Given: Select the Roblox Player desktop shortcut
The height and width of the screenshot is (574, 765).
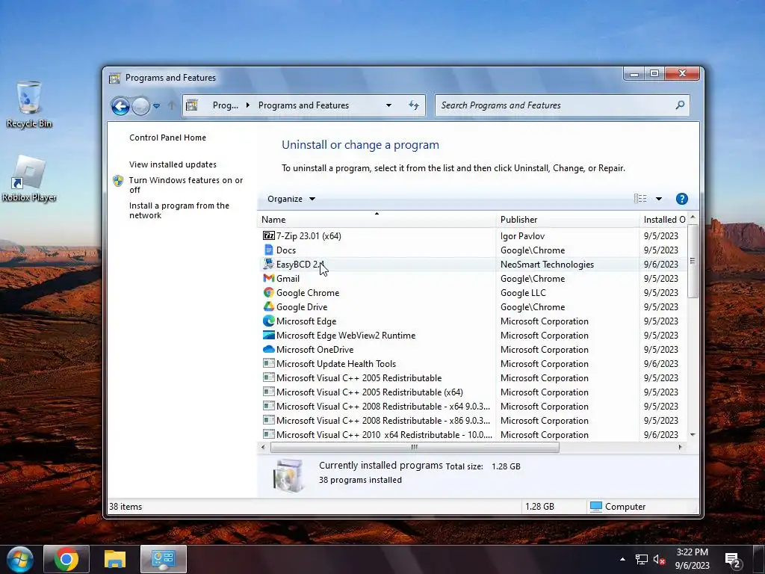Looking at the screenshot, I should (x=29, y=179).
